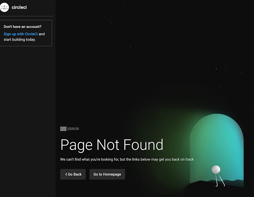The image size is (254, 197).
Task: Click the character's thin legs
Action: [x=218, y=181]
